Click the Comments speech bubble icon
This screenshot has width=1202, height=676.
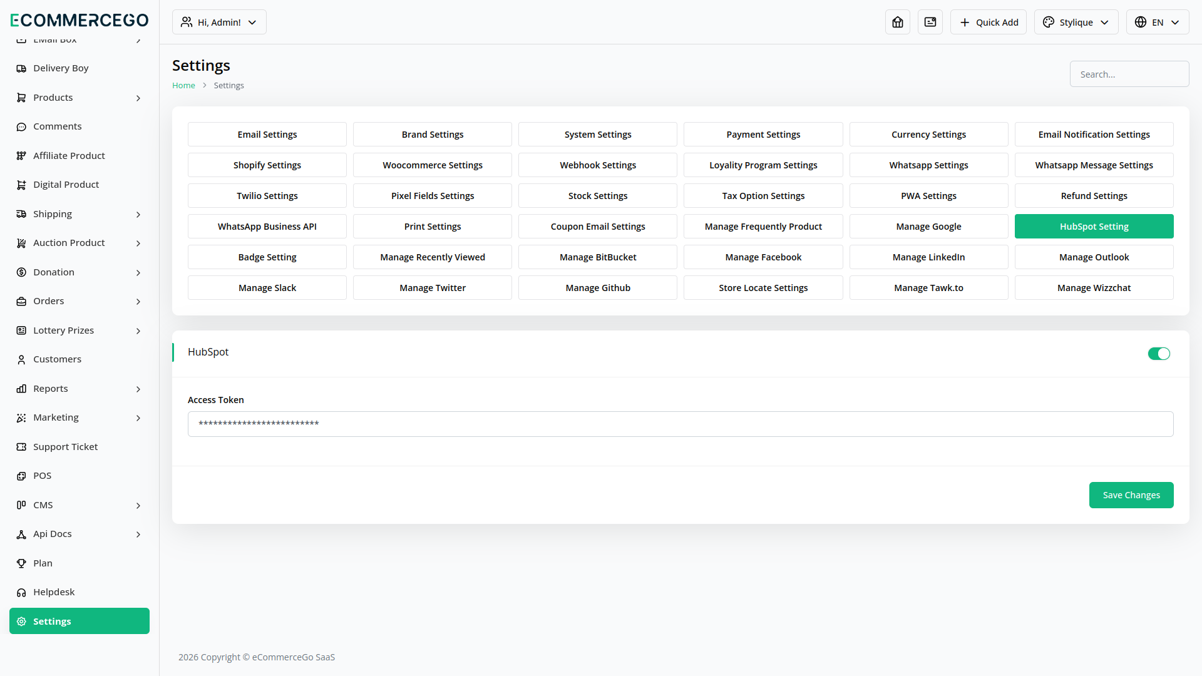tap(21, 126)
